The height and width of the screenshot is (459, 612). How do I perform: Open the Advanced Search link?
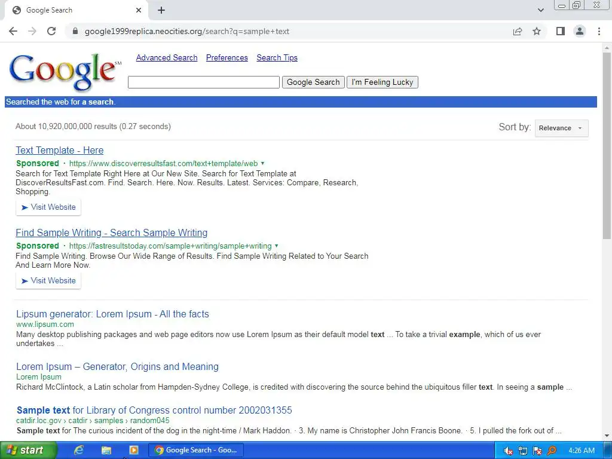(167, 58)
